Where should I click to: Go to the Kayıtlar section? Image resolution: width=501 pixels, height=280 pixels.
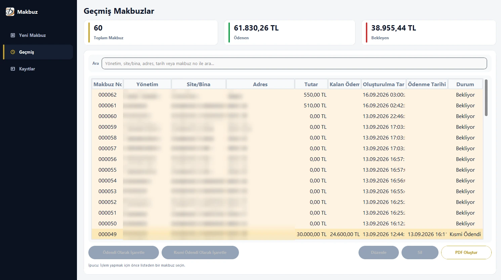tap(38, 69)
